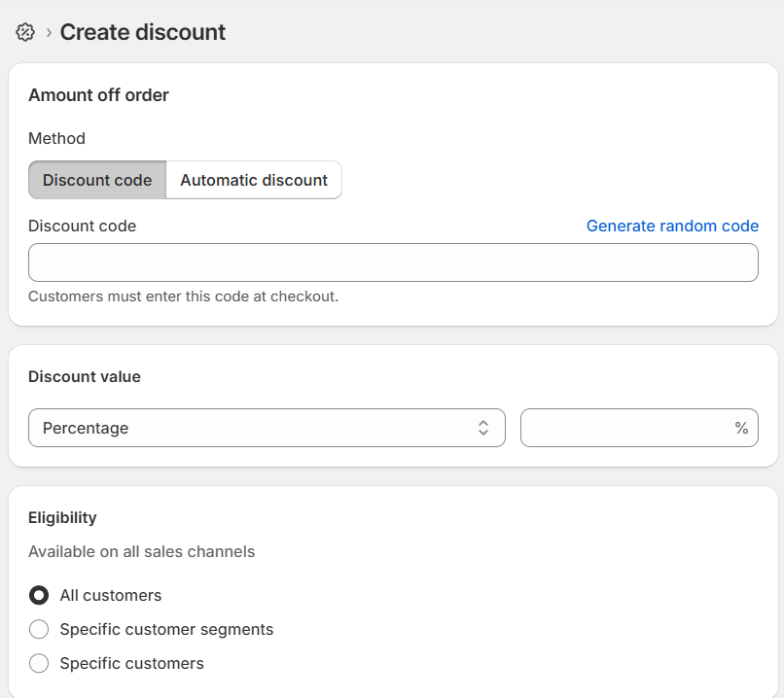784x698 pixels.
Task: Click the Generate random code link
Action: (x=672, y=226)
